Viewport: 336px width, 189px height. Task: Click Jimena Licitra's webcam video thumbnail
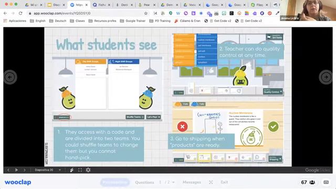tap(308, 10)
